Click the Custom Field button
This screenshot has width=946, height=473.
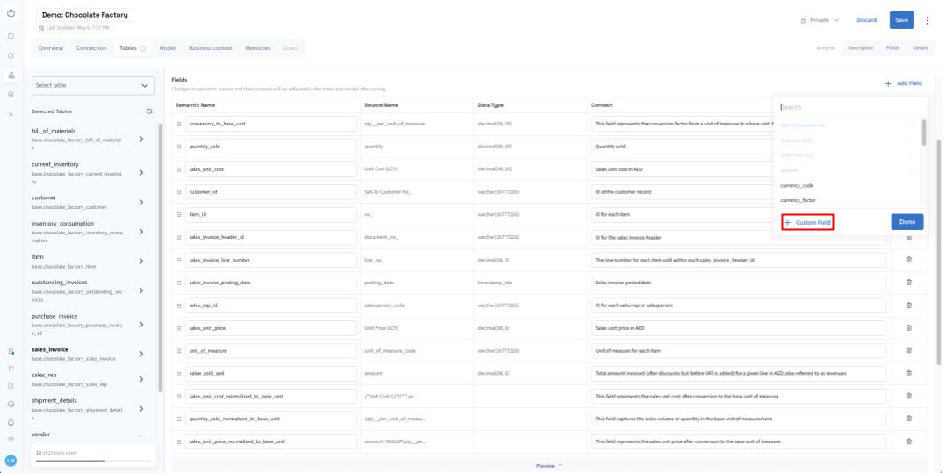pos(807,222)
